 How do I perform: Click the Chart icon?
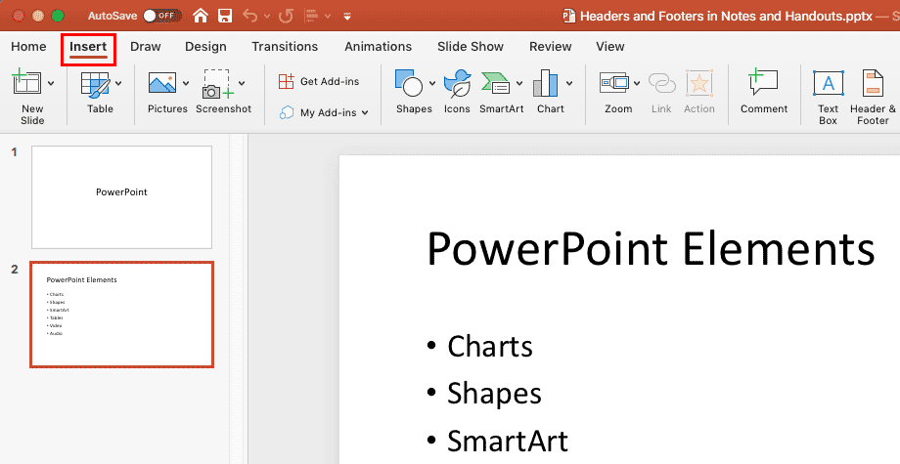tap(545, 84)
